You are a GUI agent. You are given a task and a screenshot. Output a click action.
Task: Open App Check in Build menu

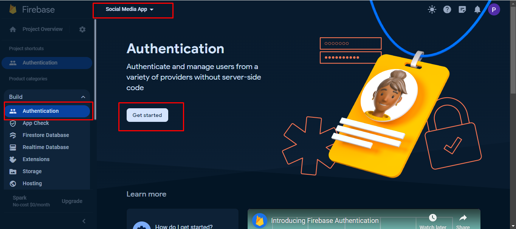pos(36,123)
